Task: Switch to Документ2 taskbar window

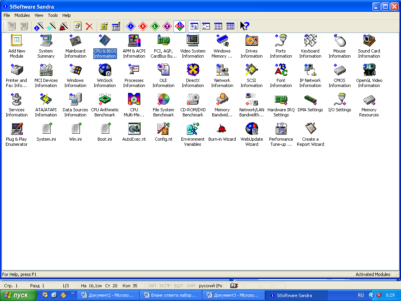Action: point(108,296)
